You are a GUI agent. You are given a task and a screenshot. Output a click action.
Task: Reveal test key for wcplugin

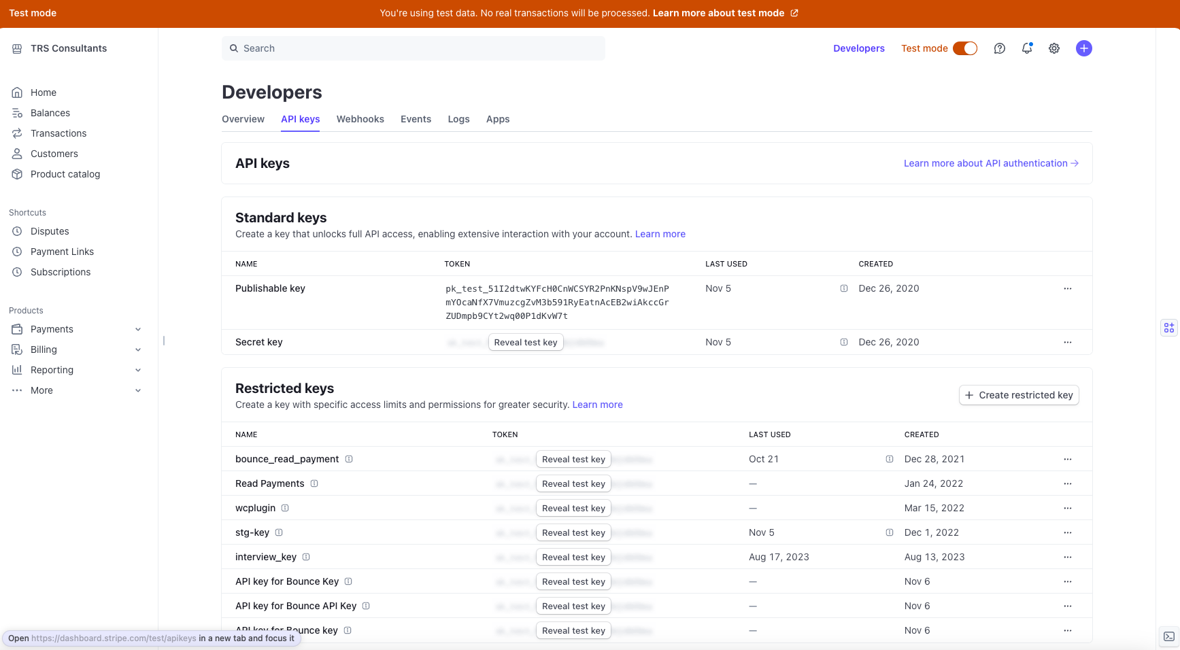[x=573, y=508]
